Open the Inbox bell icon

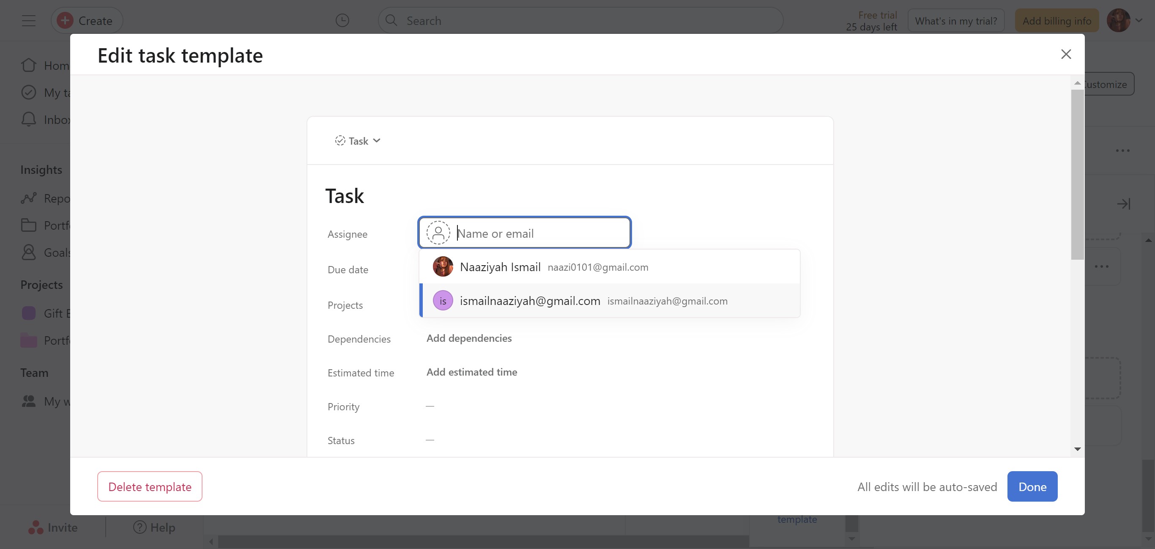pos(29,120)
